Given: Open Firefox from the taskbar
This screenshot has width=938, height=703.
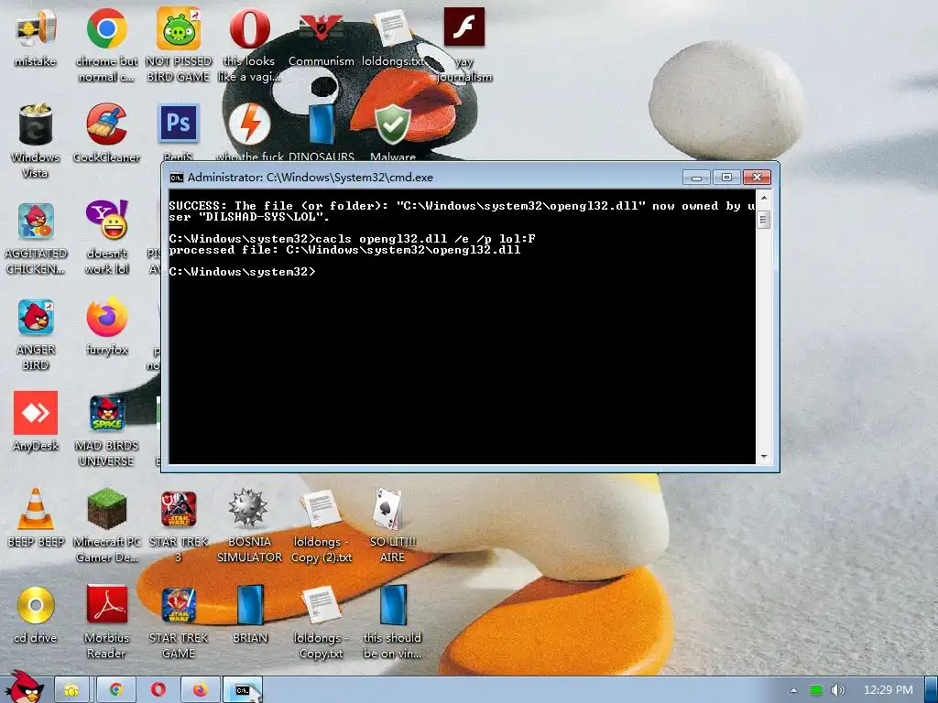Looking at the screenshot, I should point(200,690).
